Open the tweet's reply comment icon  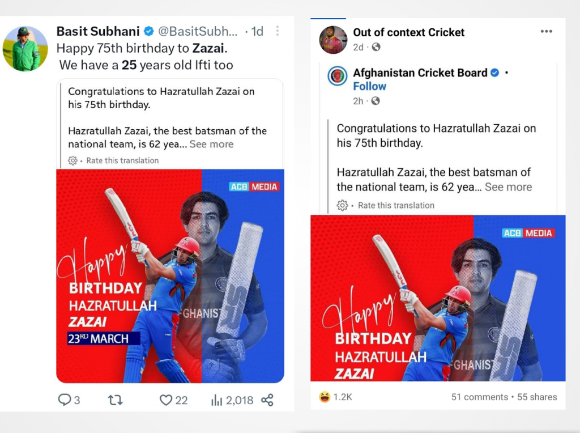[x=65, y=400]
